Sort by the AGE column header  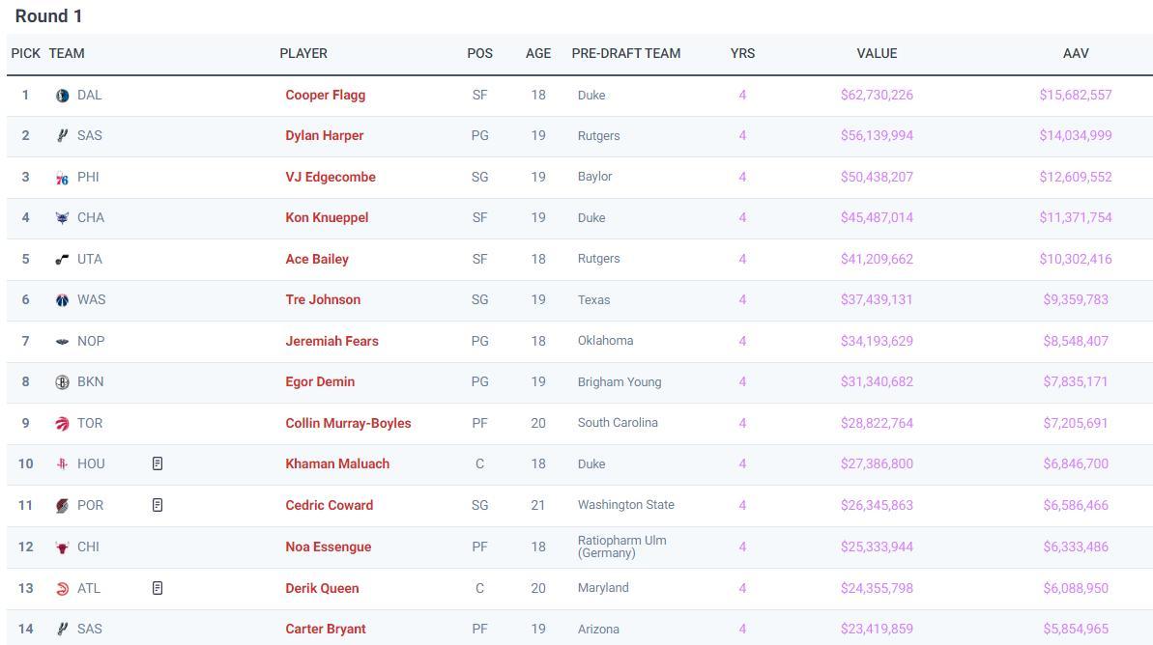[x=538, y=54]
